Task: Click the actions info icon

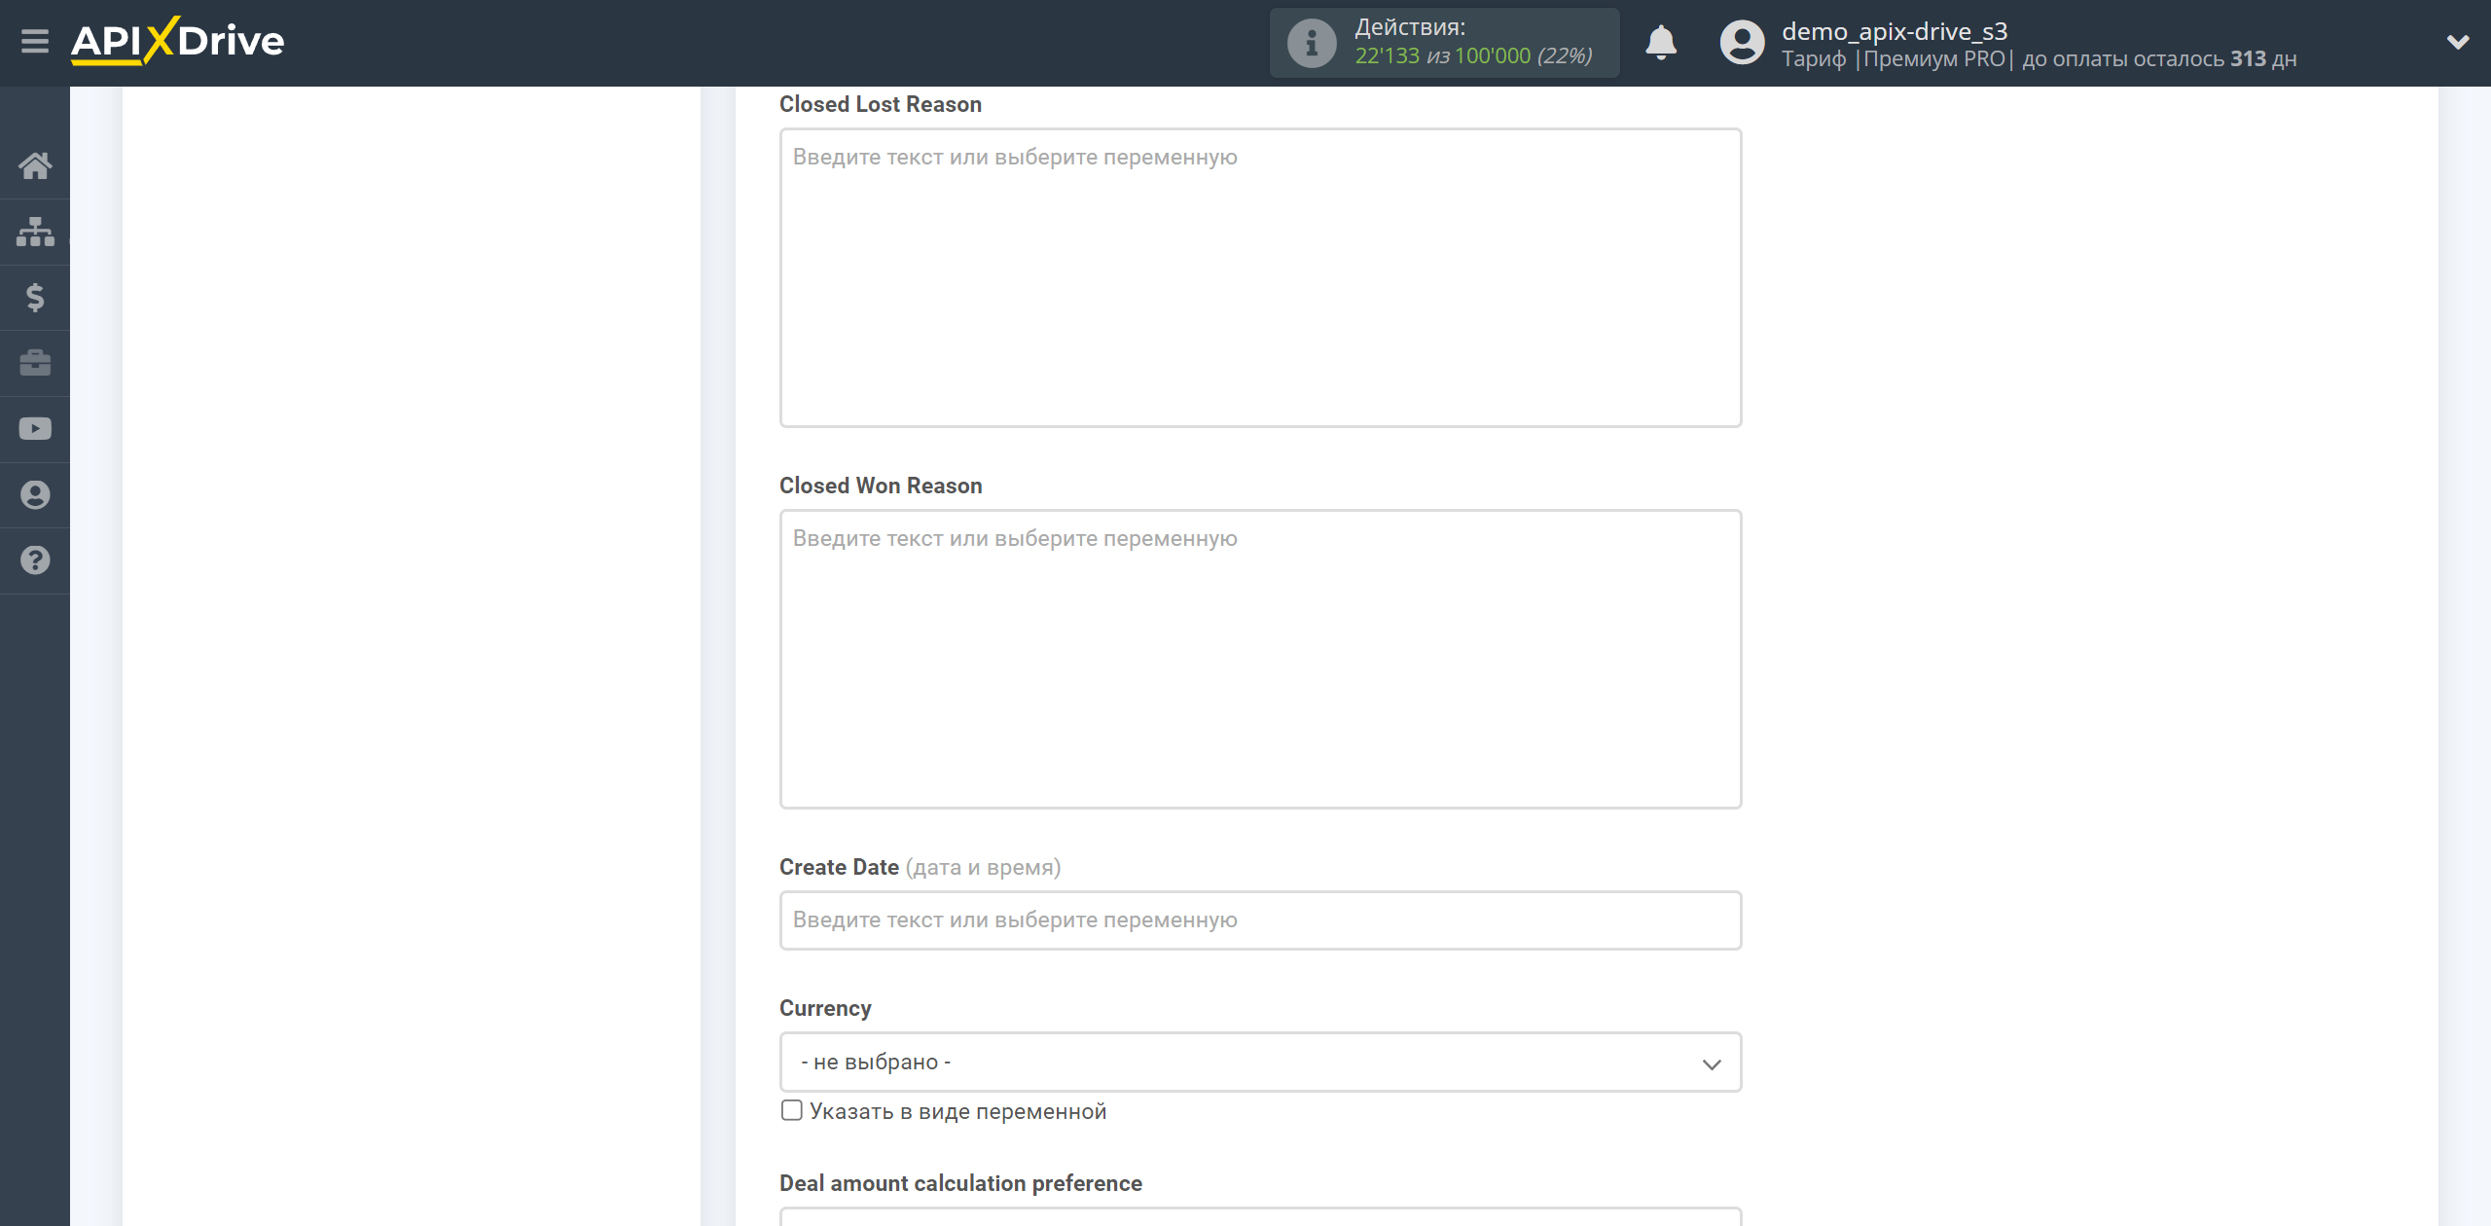Action: [x=1312, y=43]
